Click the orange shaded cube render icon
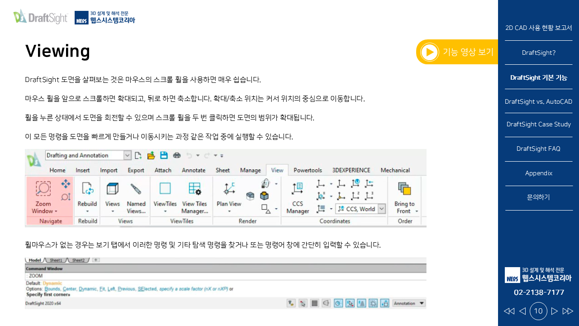The image size is (579, 326). click(264, 196)
